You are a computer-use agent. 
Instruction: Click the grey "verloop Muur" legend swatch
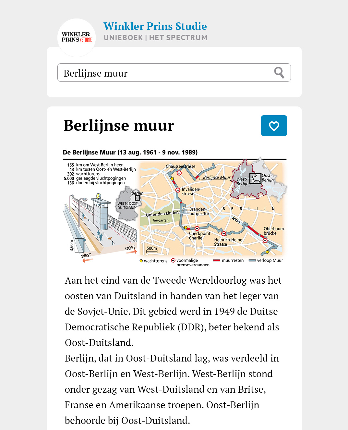click(x=252, y=260)
